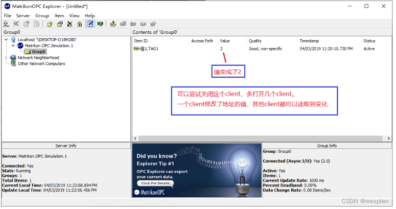
Task: Click the grayed document toolbar icon beside properties
Action: click(37, 24)
